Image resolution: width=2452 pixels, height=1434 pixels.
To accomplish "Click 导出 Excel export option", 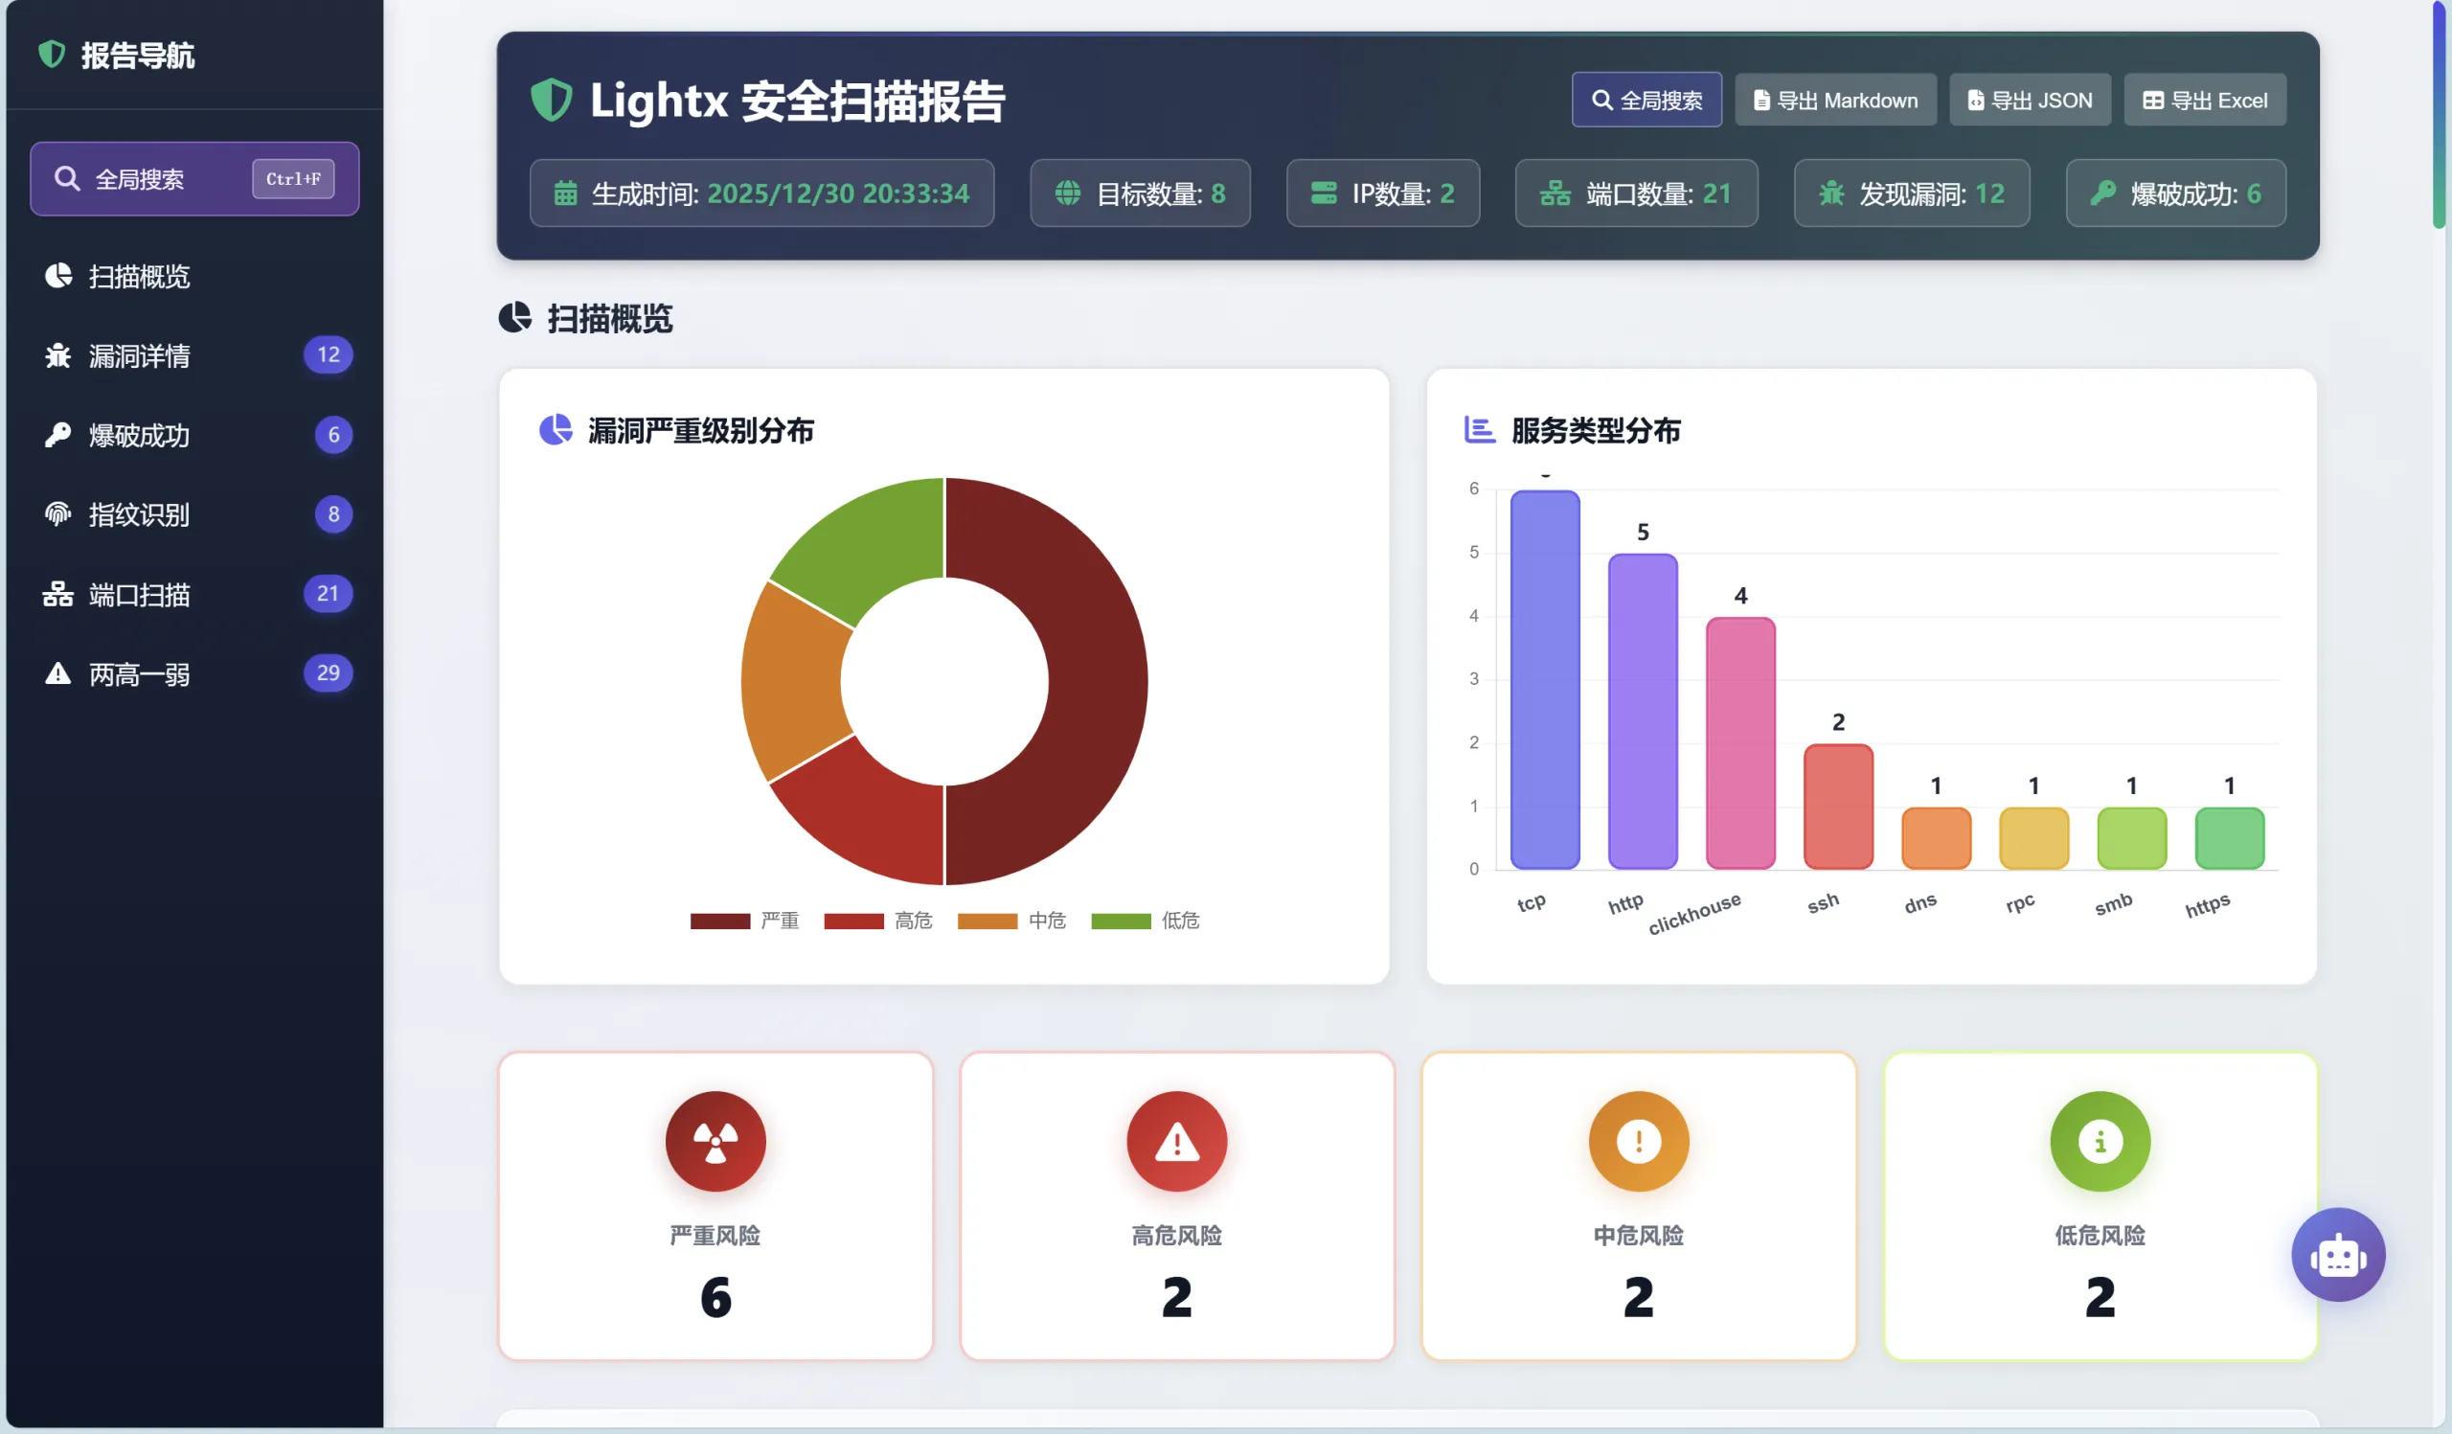I will (x=2205, y=100).
